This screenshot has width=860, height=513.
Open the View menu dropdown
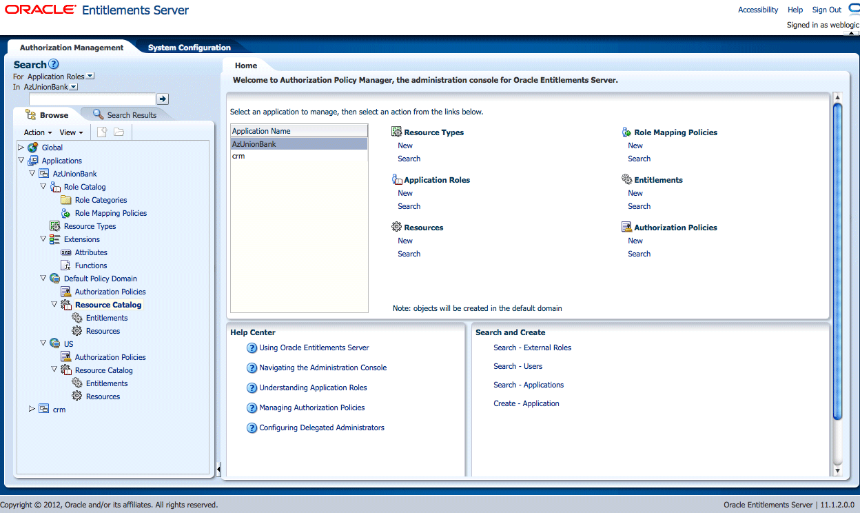point(71,132)
